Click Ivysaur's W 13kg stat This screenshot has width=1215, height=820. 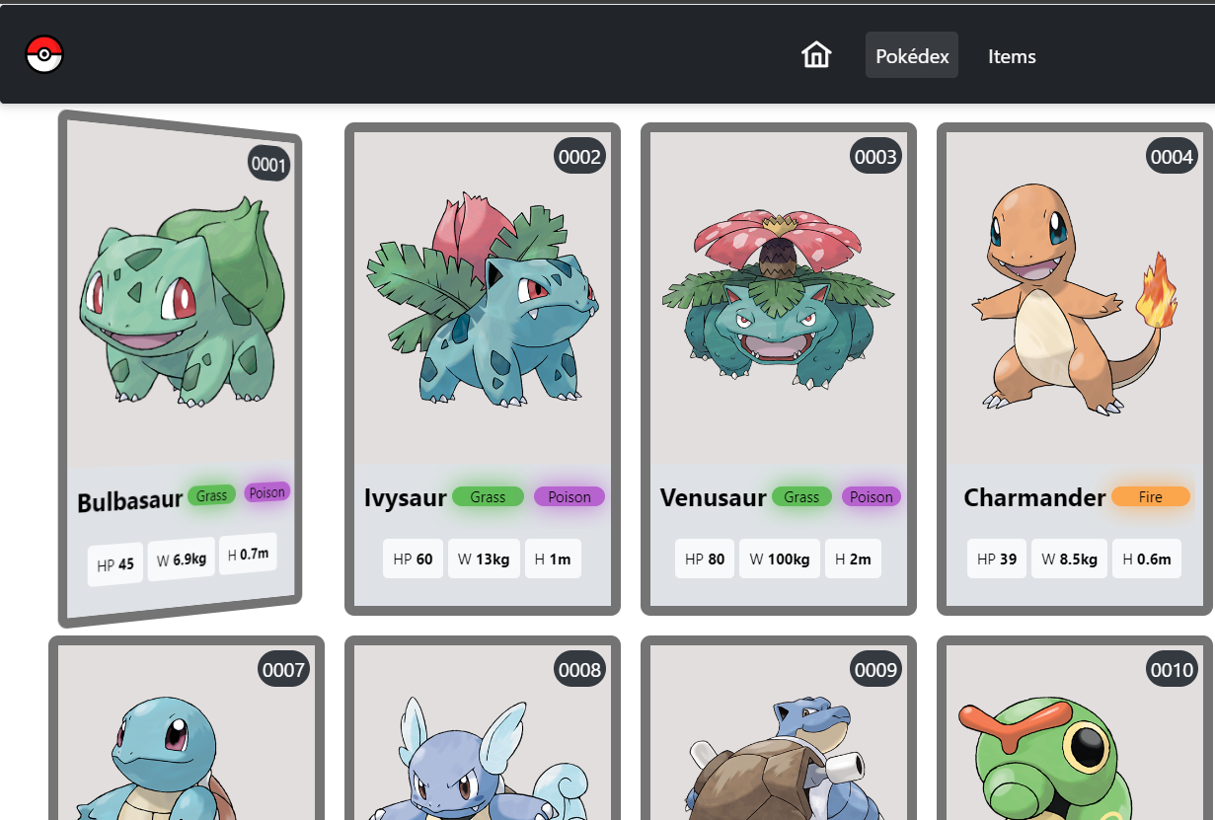[x=484, y=559]
